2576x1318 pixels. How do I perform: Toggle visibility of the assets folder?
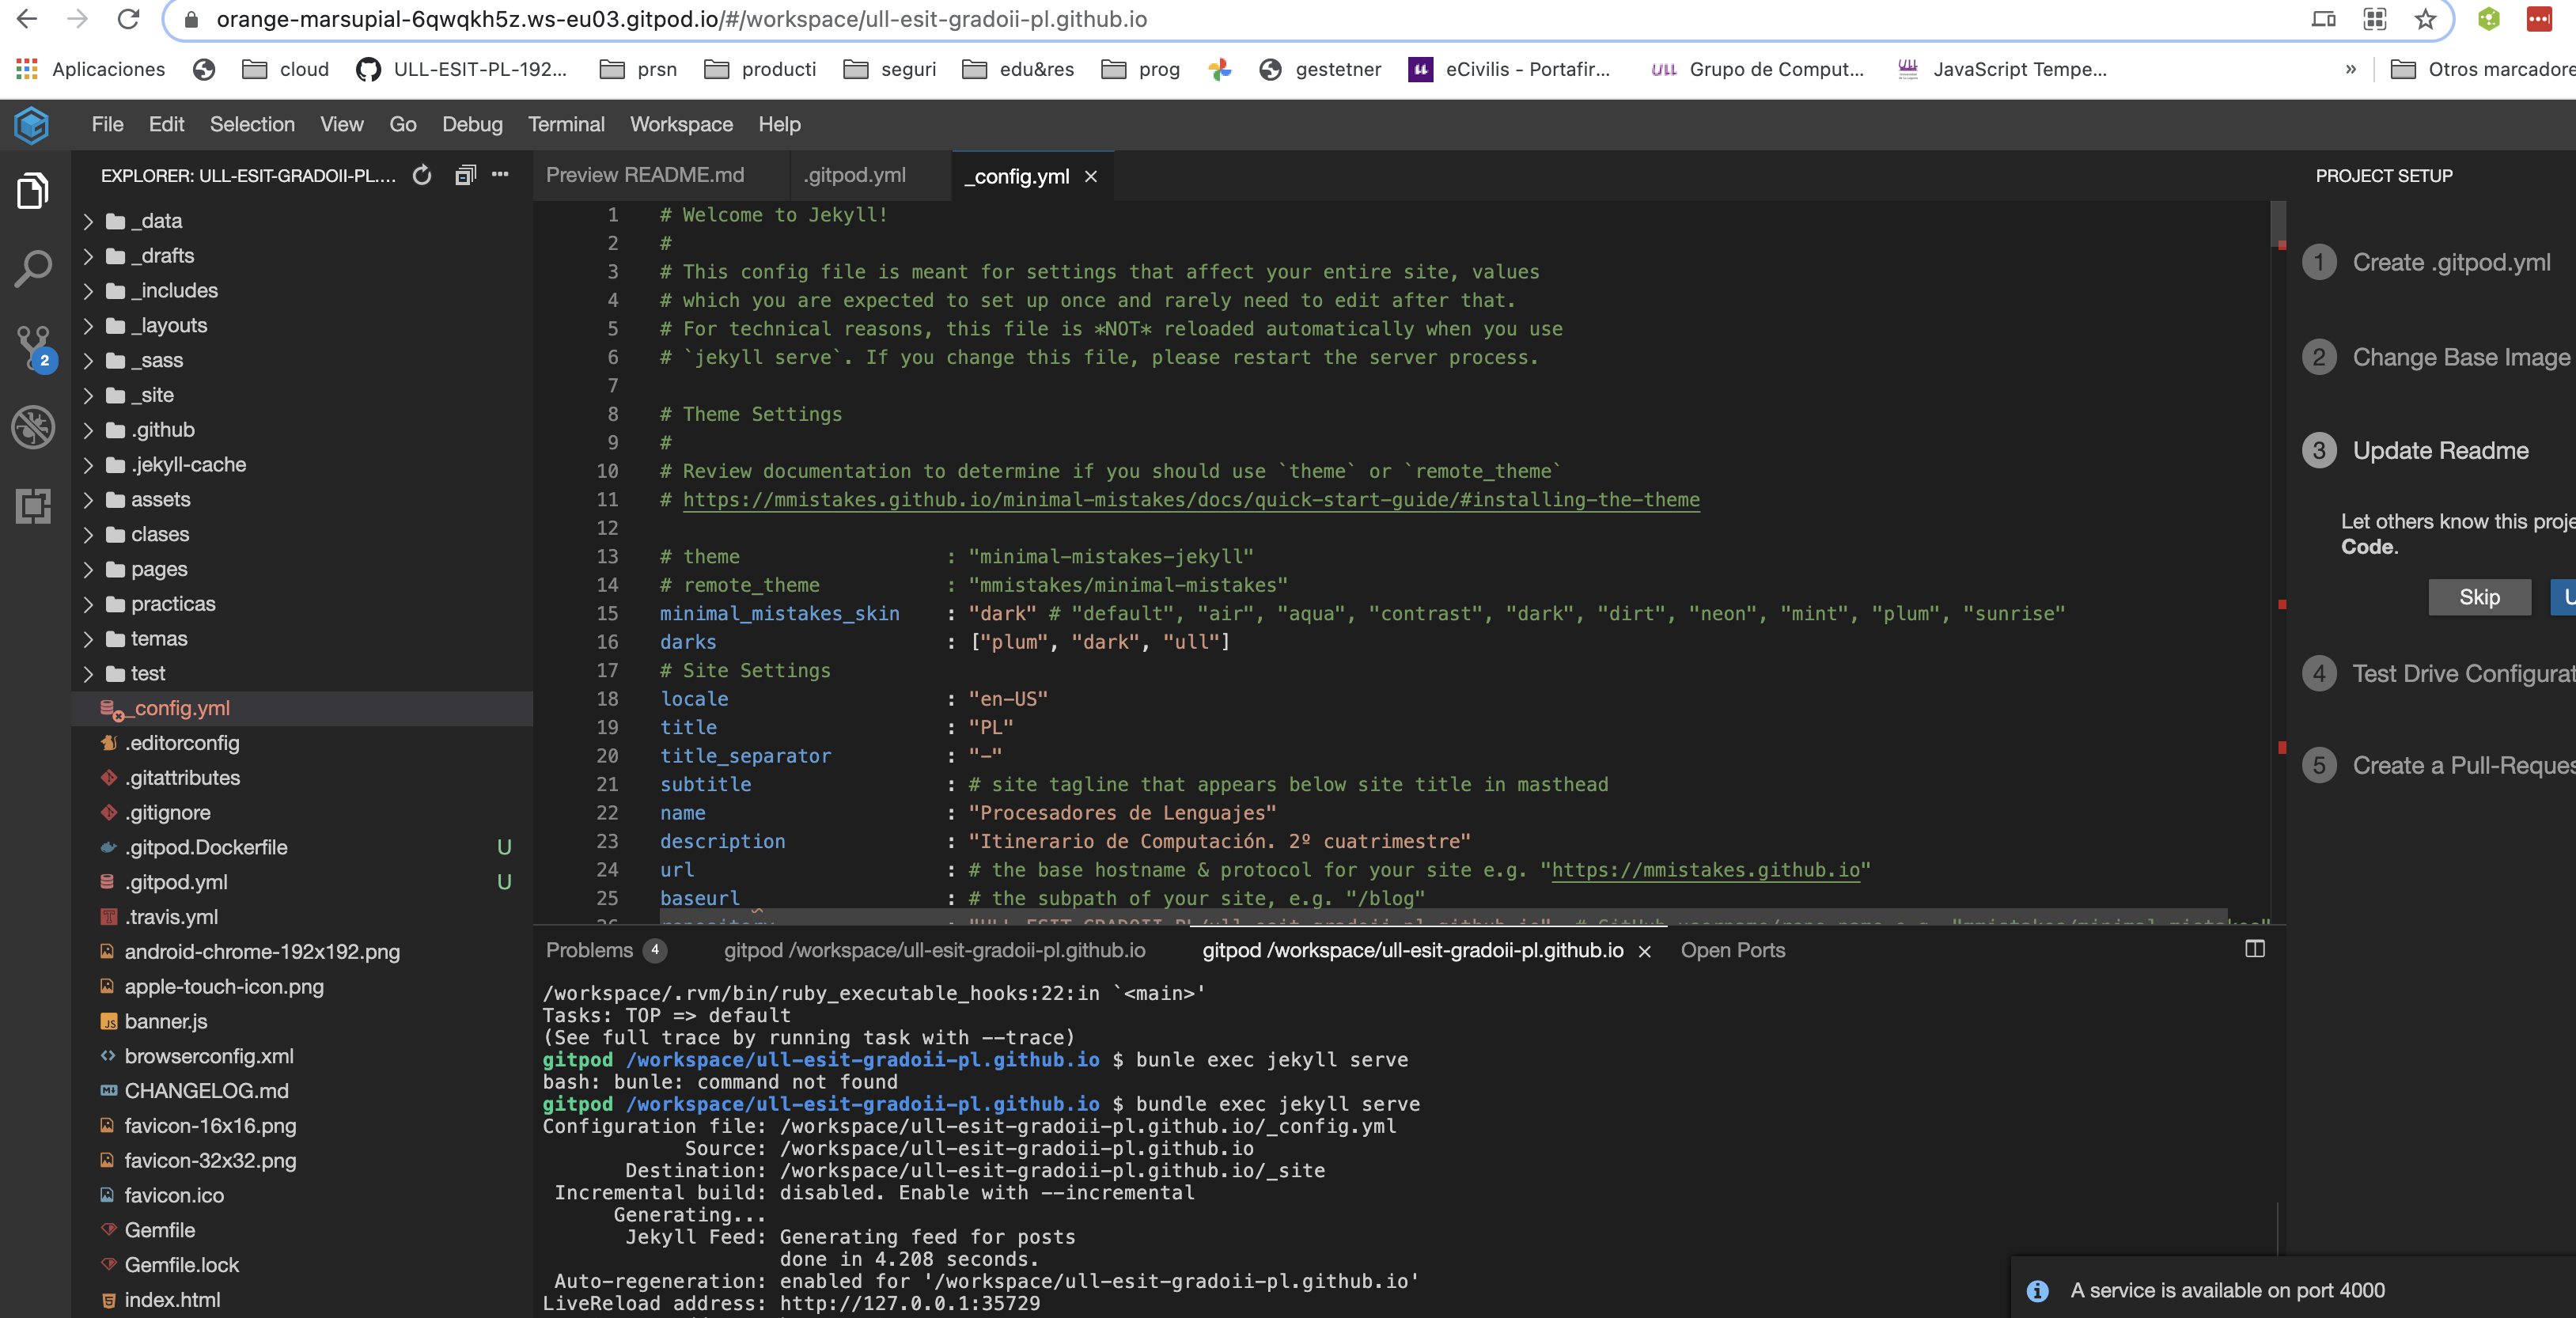coord(89,498)
